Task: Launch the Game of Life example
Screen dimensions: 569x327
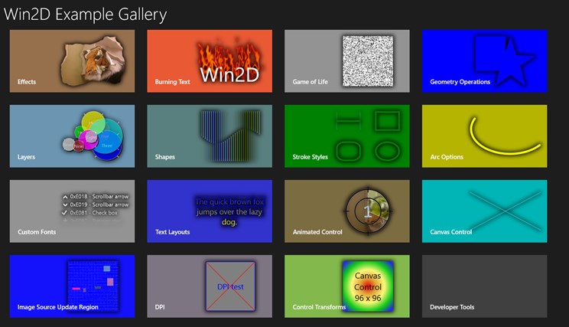Action: pos(347,61)
